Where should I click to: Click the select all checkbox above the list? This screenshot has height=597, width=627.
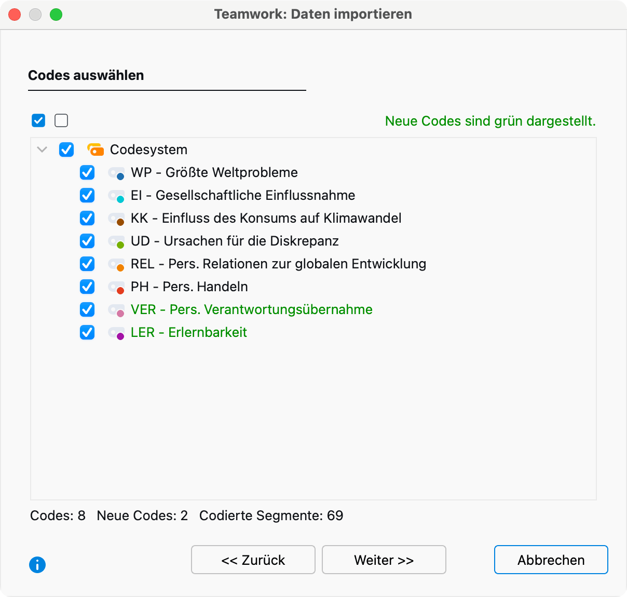coord(38,120)
